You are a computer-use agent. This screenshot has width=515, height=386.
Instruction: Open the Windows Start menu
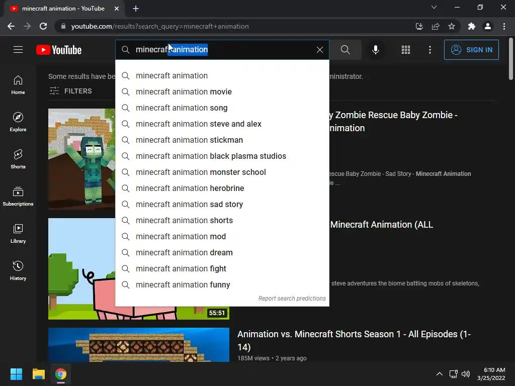point(16,374)
